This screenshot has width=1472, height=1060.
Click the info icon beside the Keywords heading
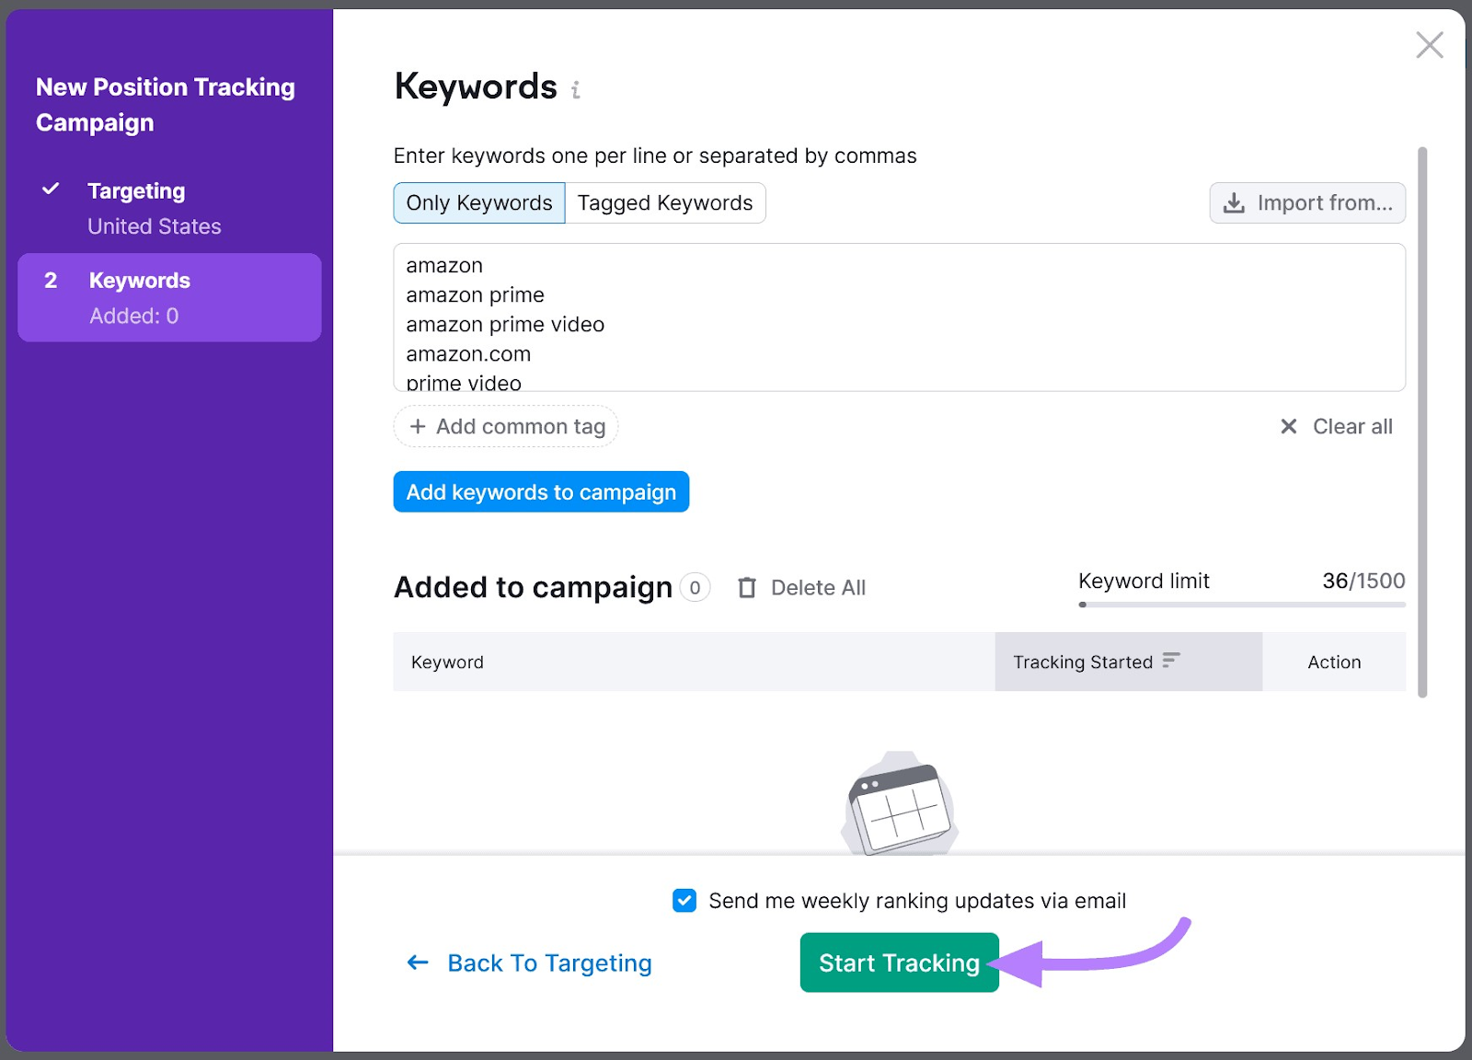(x=577, y=89)
